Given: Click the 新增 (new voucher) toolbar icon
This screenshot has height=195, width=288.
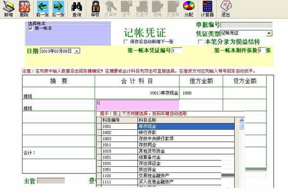Looking at the screenshot, I should 9,9.
